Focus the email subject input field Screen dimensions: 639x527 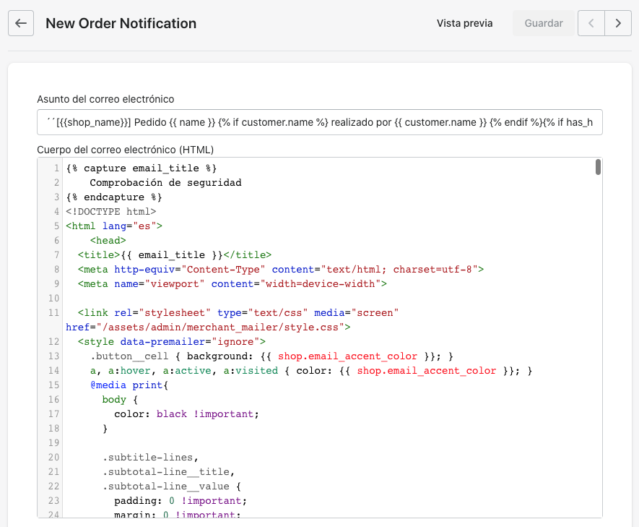[319, 123]
